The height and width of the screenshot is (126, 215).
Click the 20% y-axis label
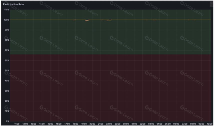click(7, 101)
